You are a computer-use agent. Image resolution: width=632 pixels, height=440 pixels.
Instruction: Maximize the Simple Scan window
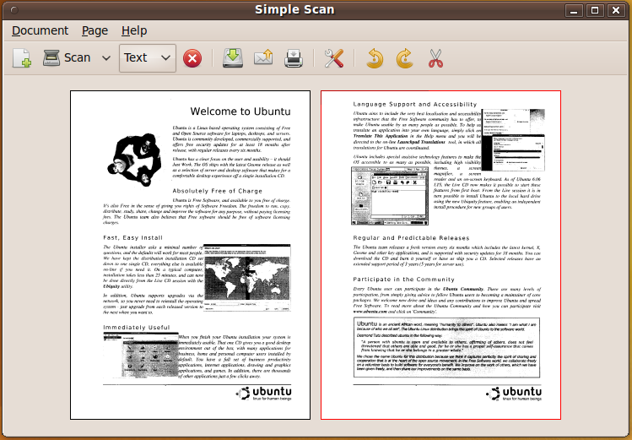594,10
